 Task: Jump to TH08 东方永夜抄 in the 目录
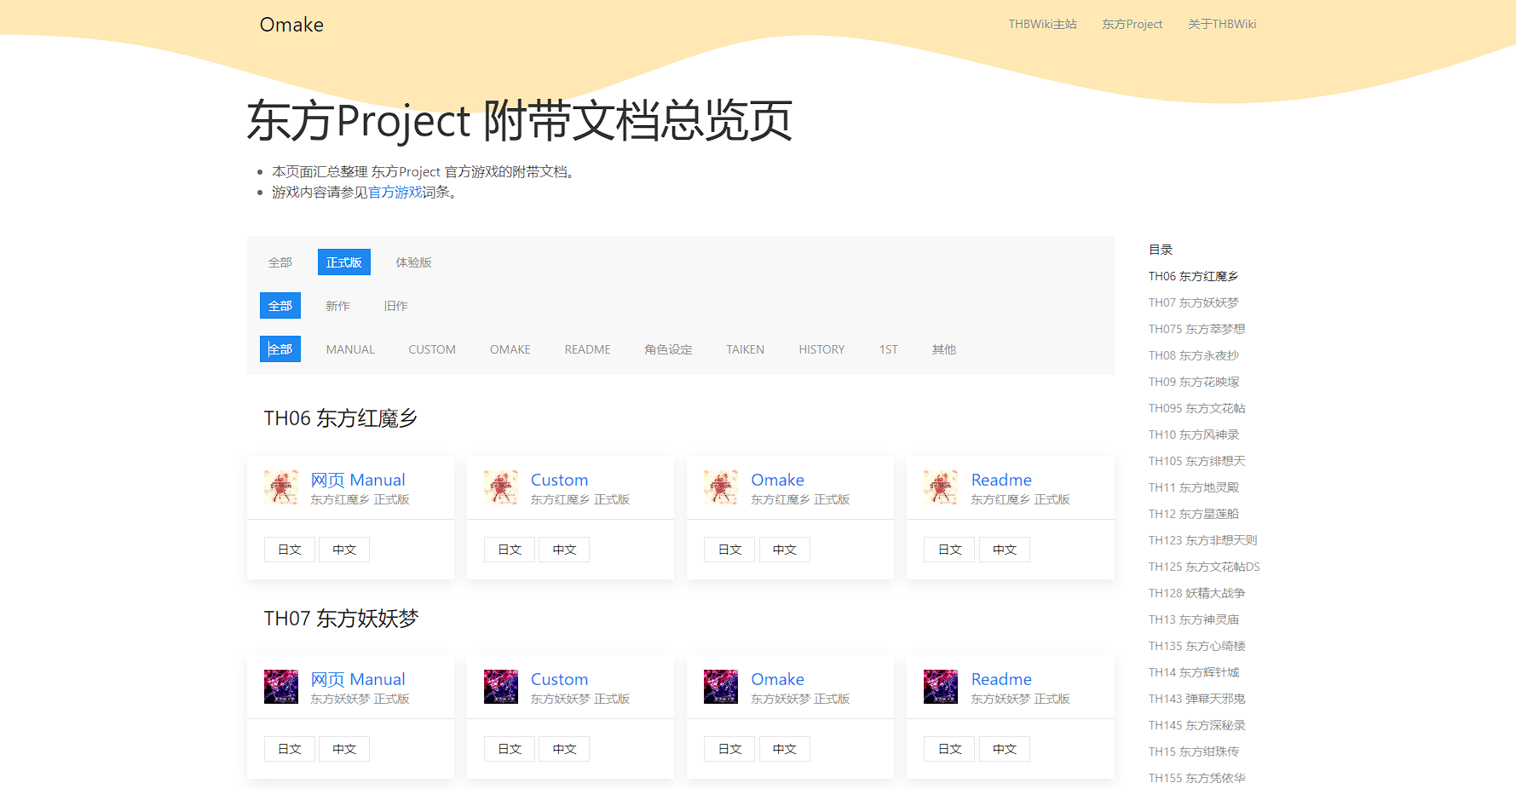tap(1193, 355)
